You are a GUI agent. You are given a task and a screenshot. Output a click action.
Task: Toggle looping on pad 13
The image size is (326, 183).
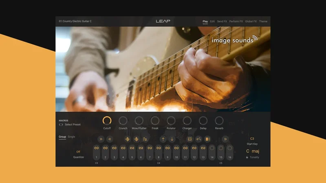tap(203, 148)
